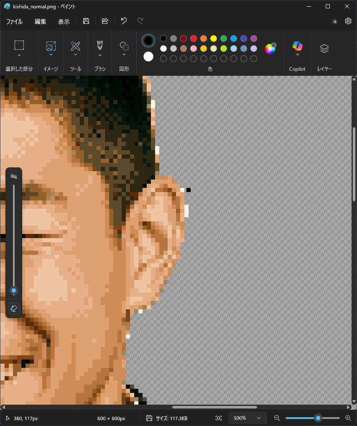The width and height of the screenshot is (357, 426).
Task: Open the Layers panel icon
Action: (x=324, y=49)
